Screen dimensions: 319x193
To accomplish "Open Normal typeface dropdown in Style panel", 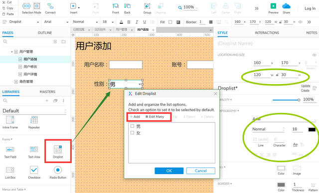I will tap(268, 129).
